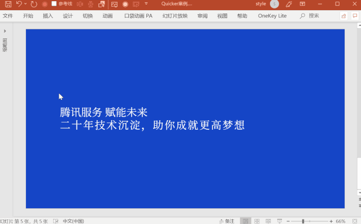361x224 pixels.
Task: Open the ribbon display options icon
Action: (x=302, y=4)
